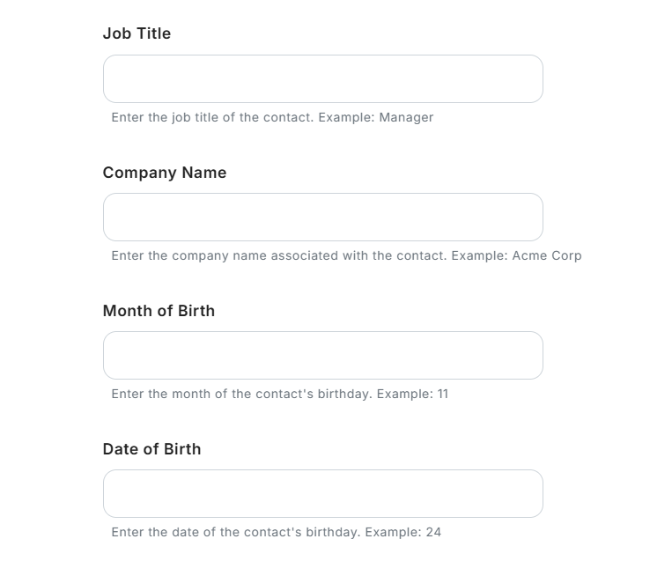Image resolution: width=672 pixels, height=561 pixels.
Task: Click the Month of Birth input field
Action: [322, 356]
